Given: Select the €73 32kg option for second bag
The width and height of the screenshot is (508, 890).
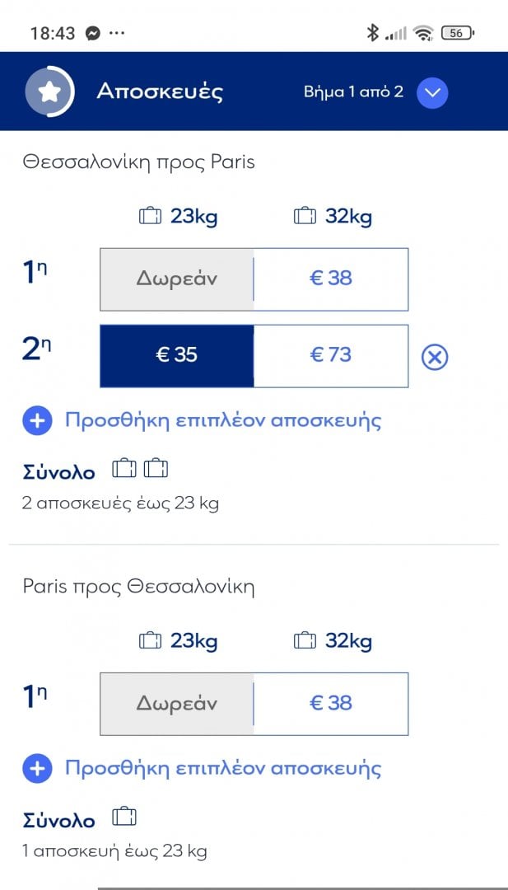Looking at the screenshot, I should click(x=330, y=355).
